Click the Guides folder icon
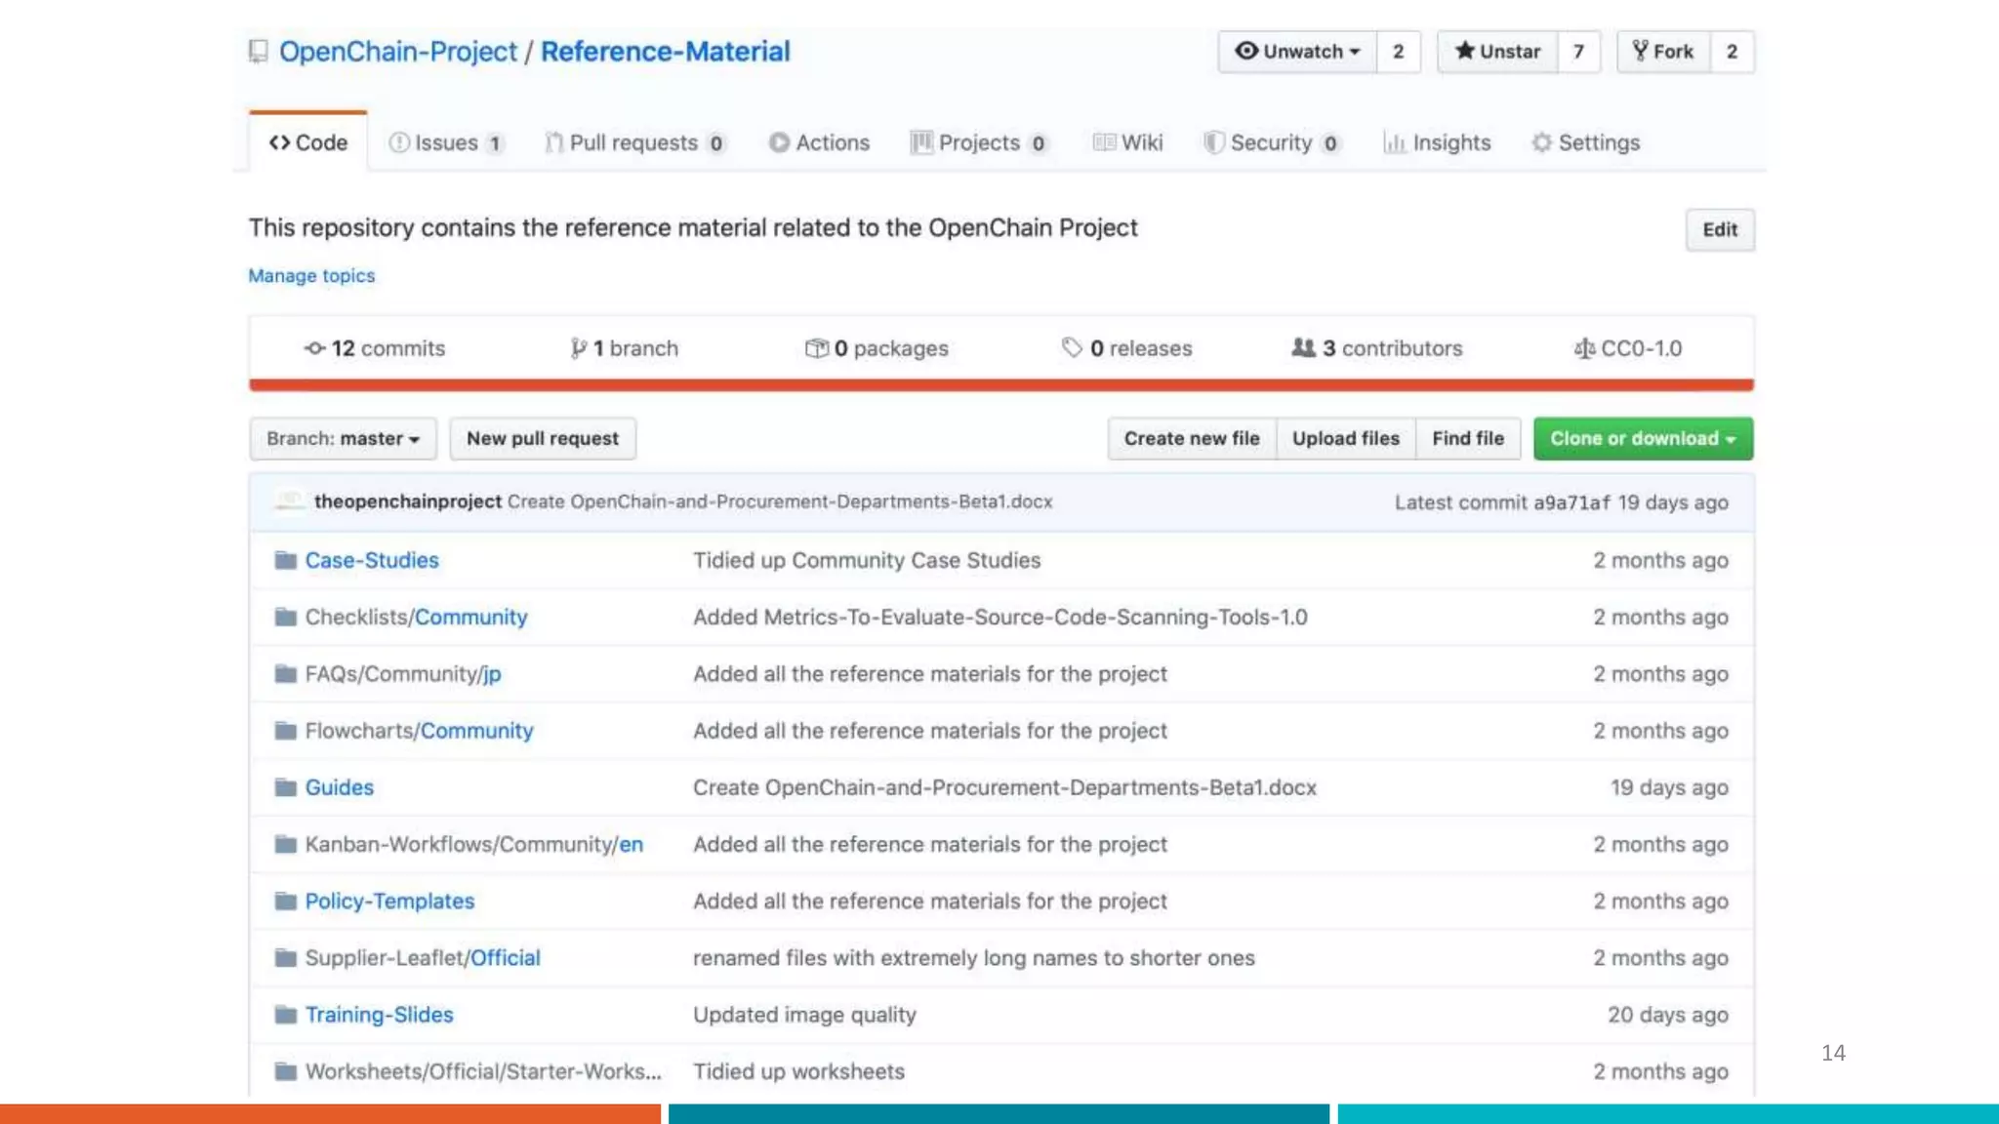1999x1124 pixels. [285, 787]
